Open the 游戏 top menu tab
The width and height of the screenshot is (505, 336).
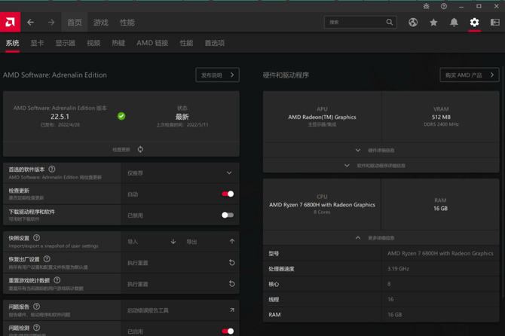pos(101,23)
